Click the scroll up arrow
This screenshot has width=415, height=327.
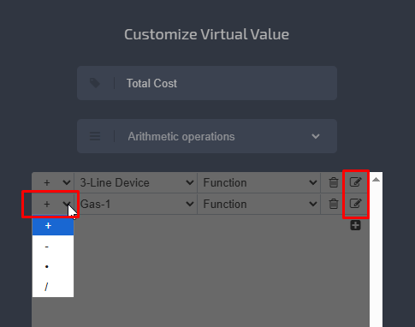tap(376, 180)
